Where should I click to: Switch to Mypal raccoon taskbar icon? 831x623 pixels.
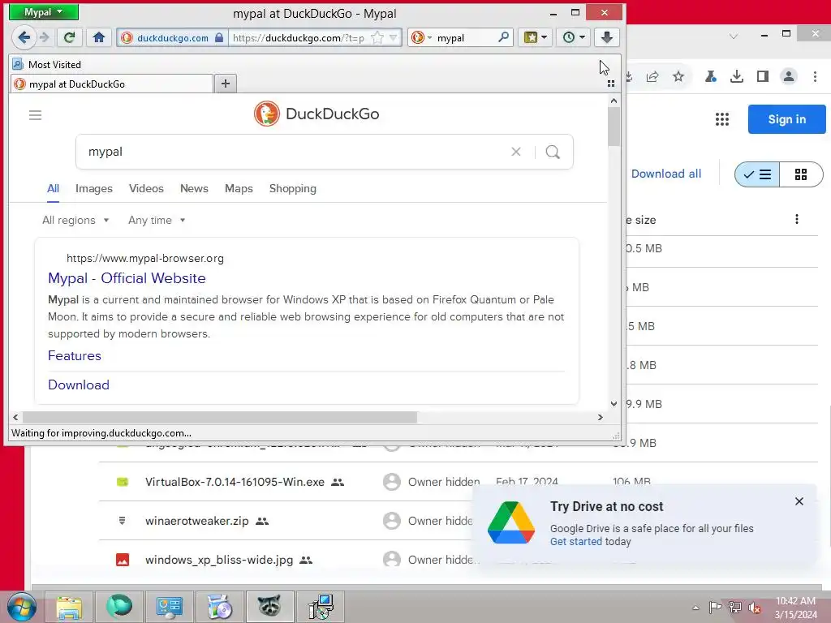click(x=269, y=607)
